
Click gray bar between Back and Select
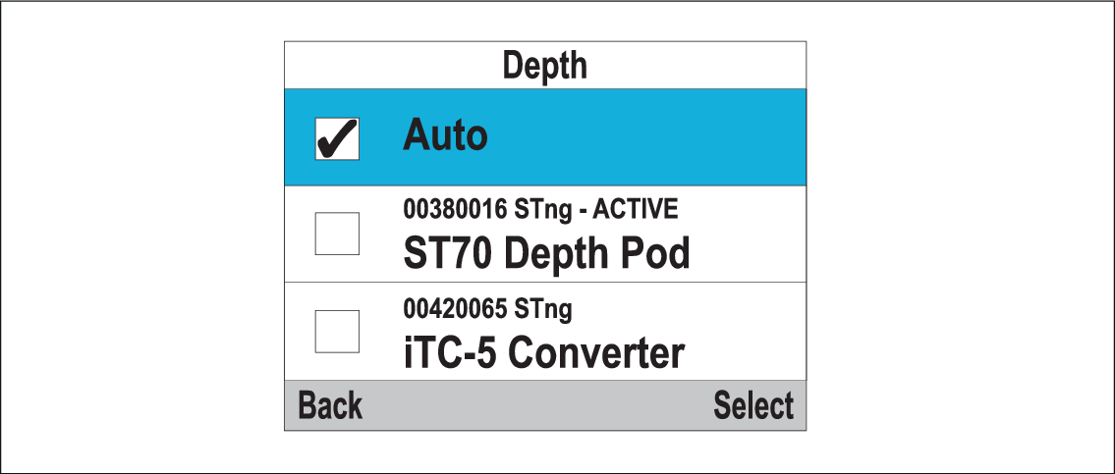pyautogui.click(x=538, y=405)
